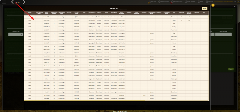Image resolution: width=240 pixels, height=112 pixels.
Task: Select registration number '113' cell
Action: click(54, 79)
